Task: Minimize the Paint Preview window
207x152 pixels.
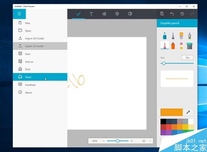Action: [x=180, y=6]
